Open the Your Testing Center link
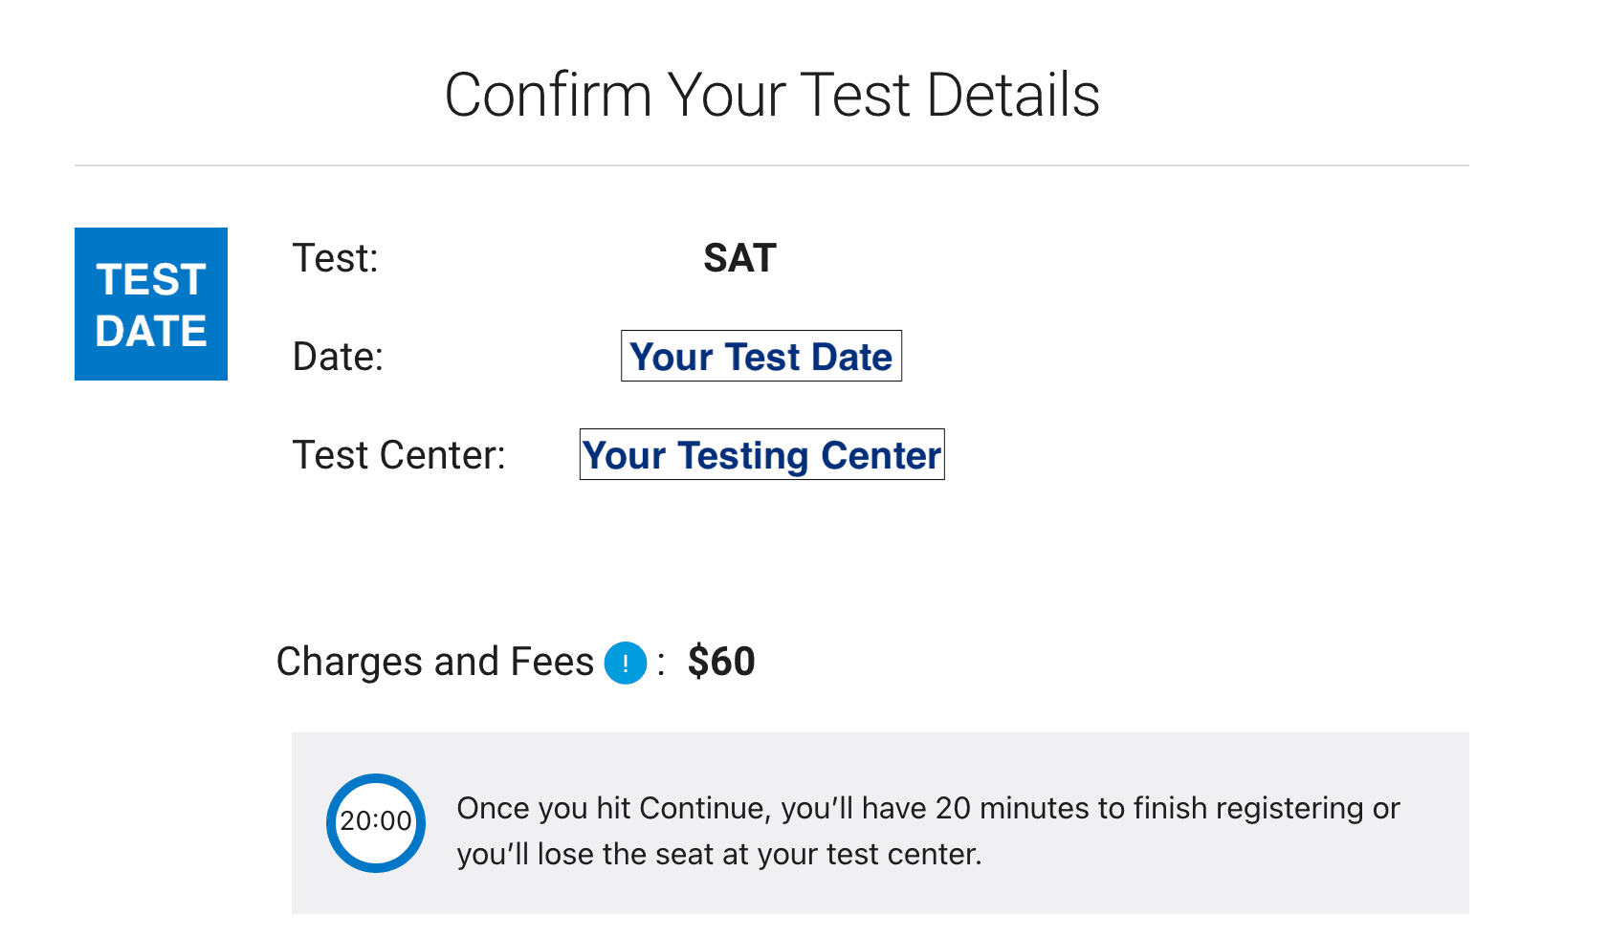 (x=761, y=454)
